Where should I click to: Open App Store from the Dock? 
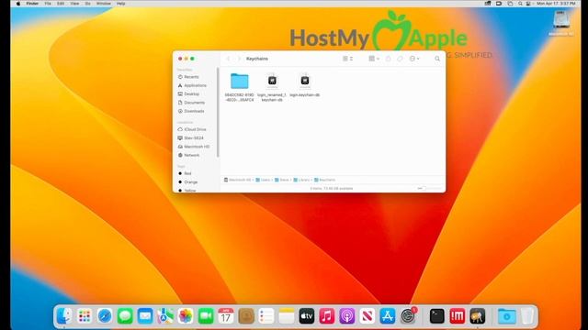pos(388,316)
